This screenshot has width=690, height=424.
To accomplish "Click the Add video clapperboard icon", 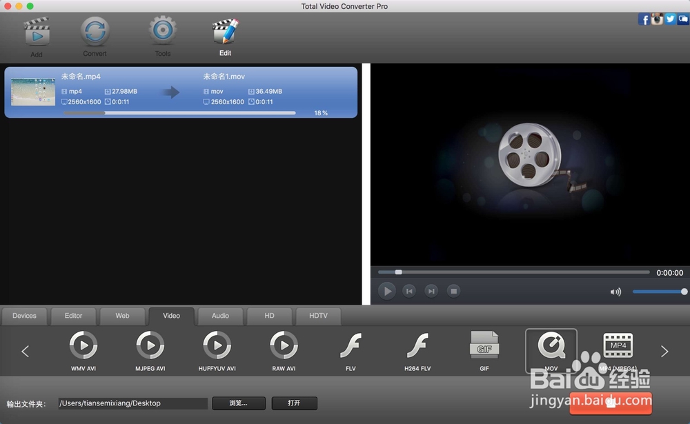I will [x=37, y=32].
